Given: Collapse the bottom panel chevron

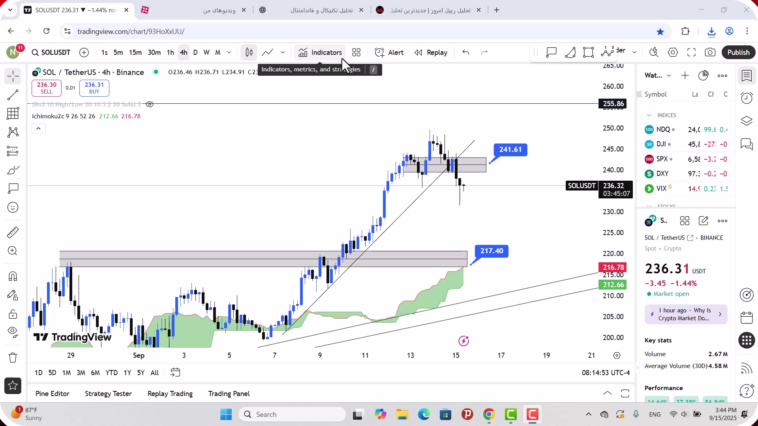Looking at the screenshot, I should [607, 393].
